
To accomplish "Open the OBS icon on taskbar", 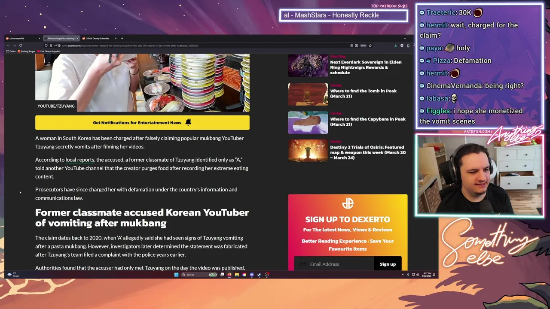I will click(267, 275).
